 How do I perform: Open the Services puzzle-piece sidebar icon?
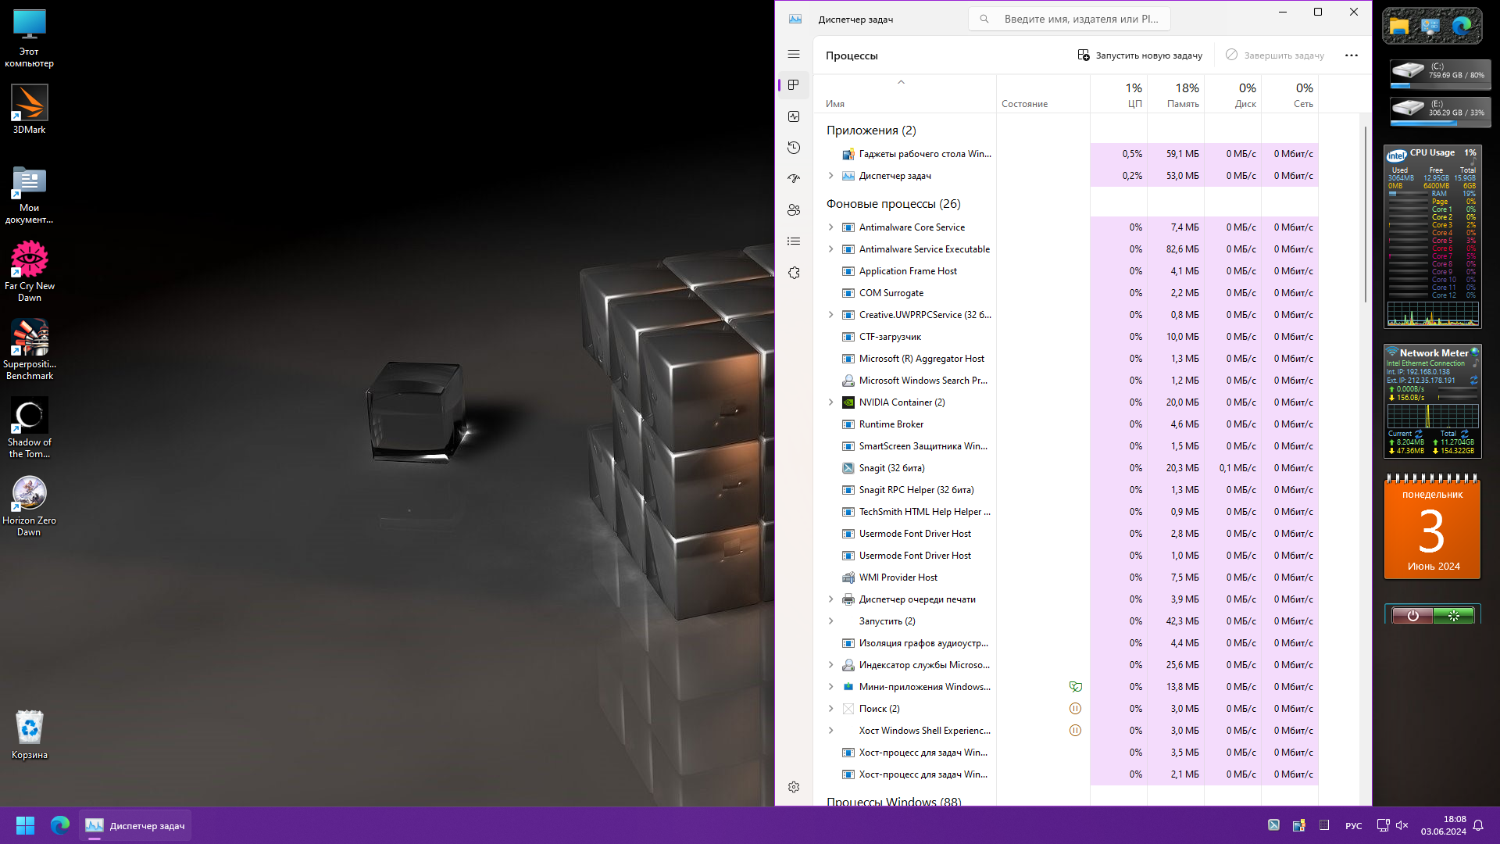(794, 273)
